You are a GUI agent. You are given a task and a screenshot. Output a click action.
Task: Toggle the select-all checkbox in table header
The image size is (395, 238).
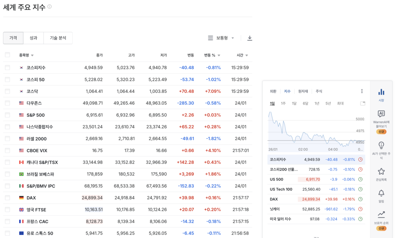pos(7,55)
